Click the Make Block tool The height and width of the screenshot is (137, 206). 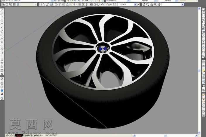point(2,53)
